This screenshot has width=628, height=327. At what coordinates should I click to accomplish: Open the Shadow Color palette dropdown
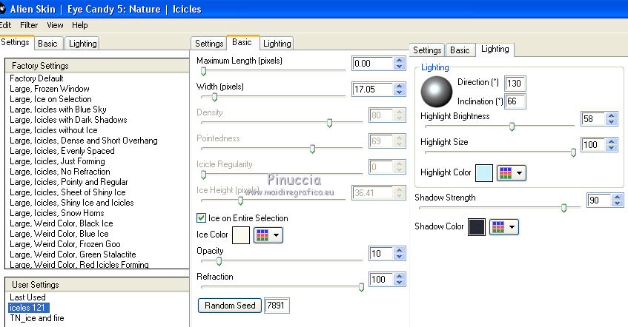pyautogui.click(x=504, y=227)
